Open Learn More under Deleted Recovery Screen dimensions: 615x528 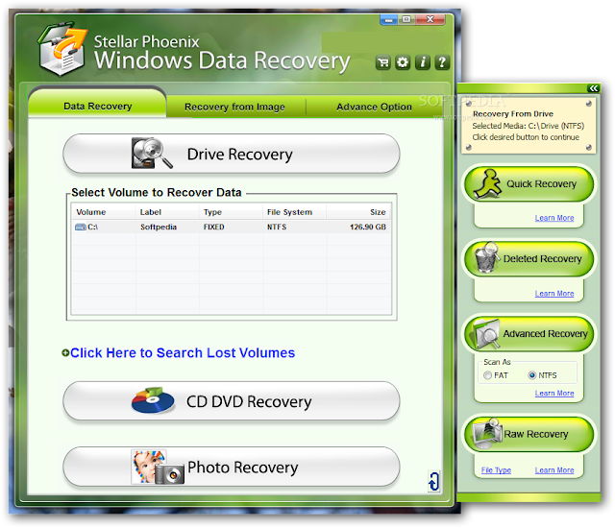pyautogui.click(x=554, y=294)
